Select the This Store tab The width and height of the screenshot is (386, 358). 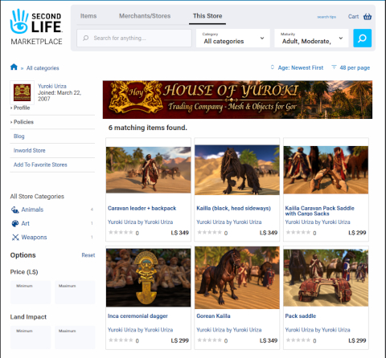coord(207,16)
